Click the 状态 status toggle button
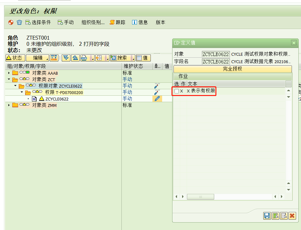Image resolution: width=301 pixels, height=230 pixels. pyautogui.click(x=15, y=58)
